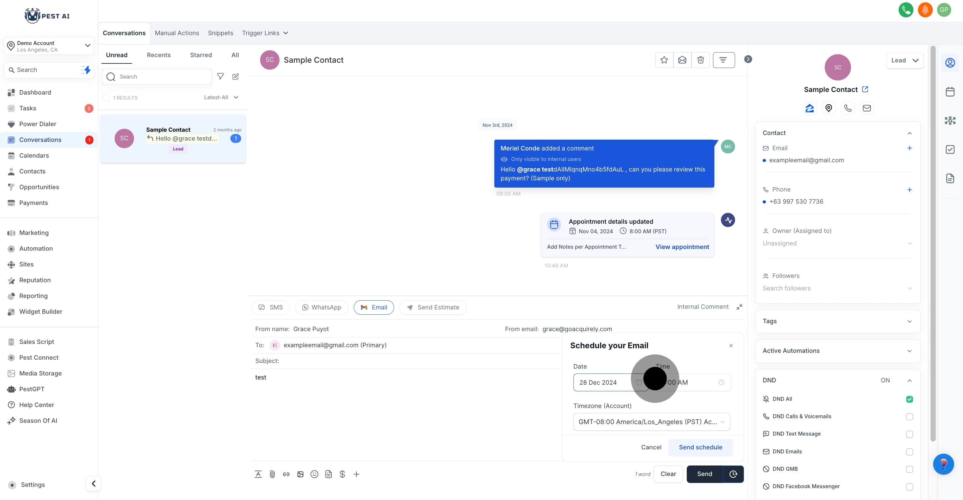Click the dollar sign payment icon
963x500 pixels.
[342, 474]
